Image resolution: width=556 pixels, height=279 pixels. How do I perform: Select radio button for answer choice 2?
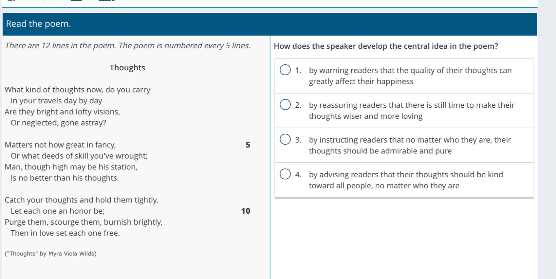(x=285, y=105)
